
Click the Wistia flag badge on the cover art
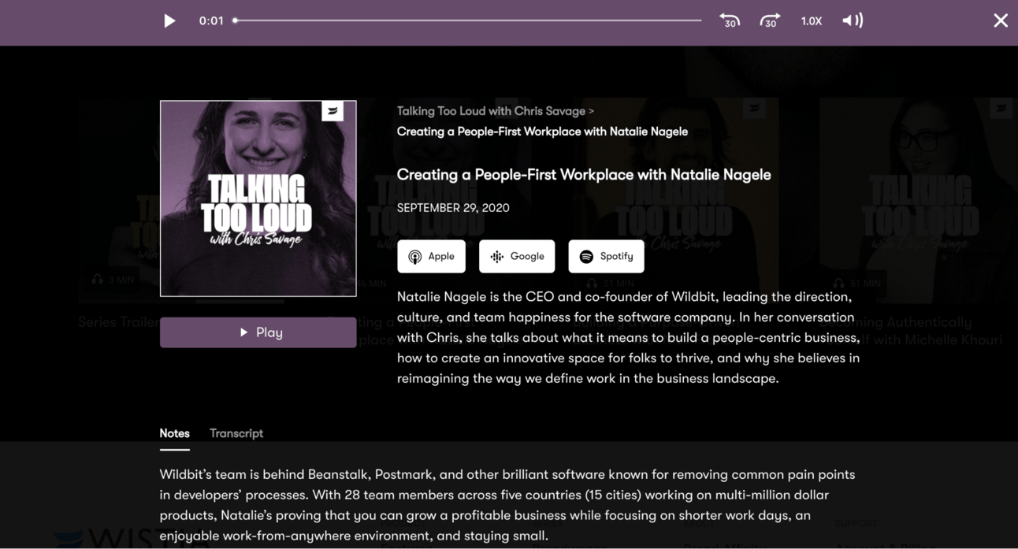(x=333, y=111)
